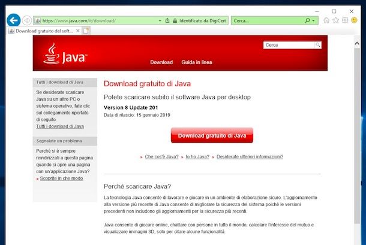
Task: Open the Home page icon
Action: point(326,20)
